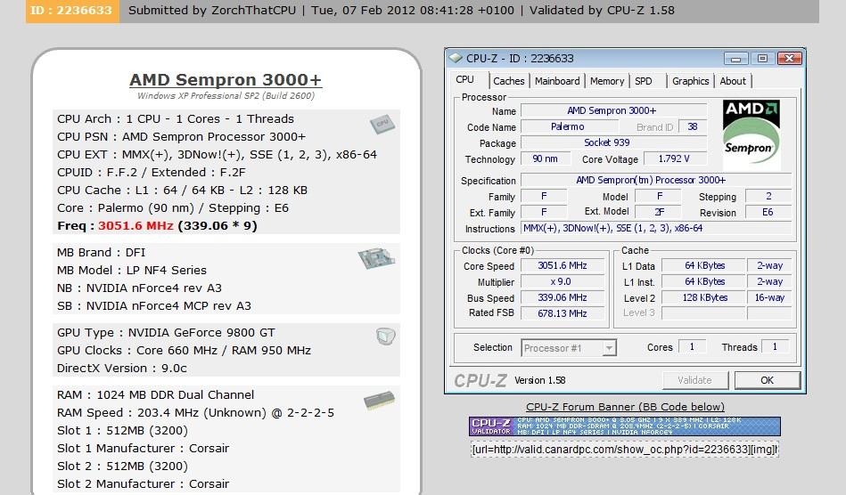Click the Rated FSB value 678.13 MHz
The height and width of the screenshot is (495, 846).
point(563,313)
